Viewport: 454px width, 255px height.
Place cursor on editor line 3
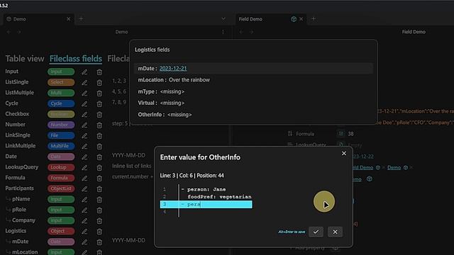pos(206,205)
